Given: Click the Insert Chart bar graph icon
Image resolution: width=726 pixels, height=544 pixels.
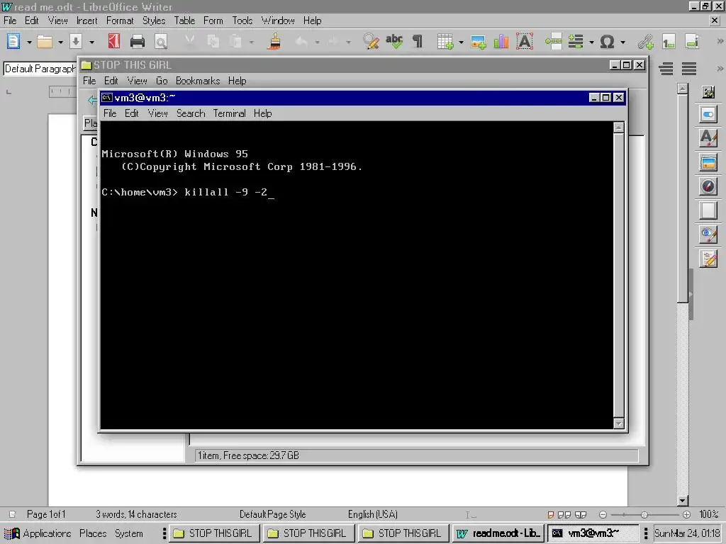Looking at the screenshot, I should (501, 42).
